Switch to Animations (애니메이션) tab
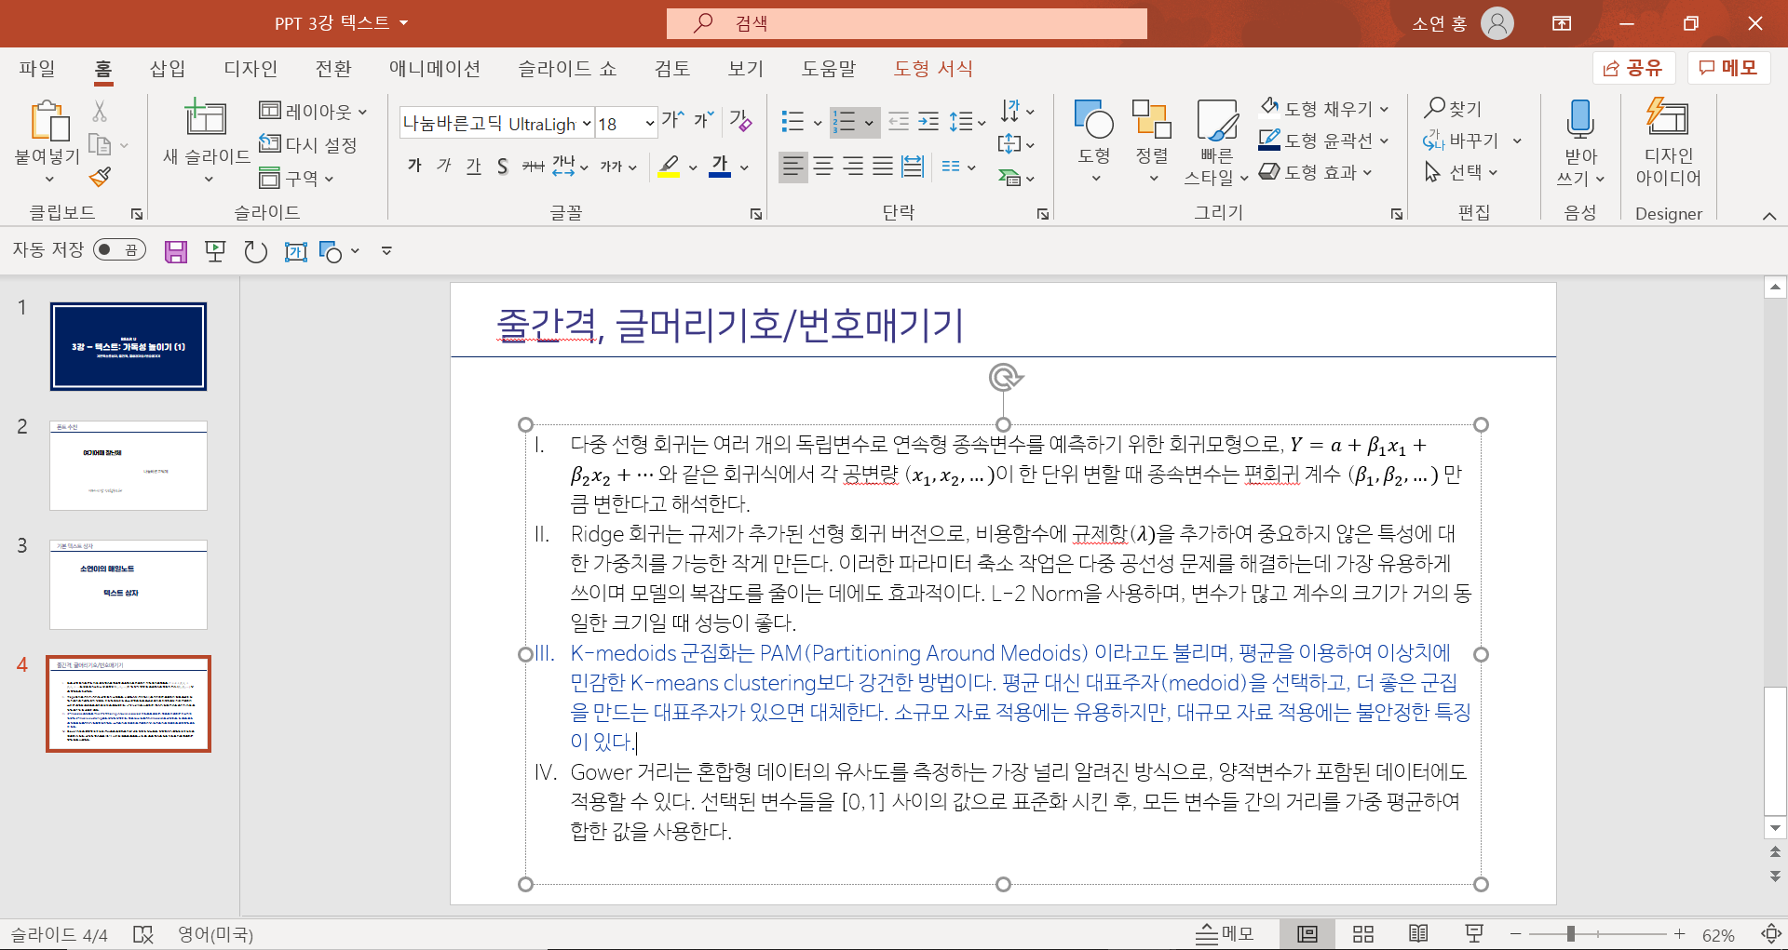Viewport: 1788px width, 950px height. click(434, 68)
